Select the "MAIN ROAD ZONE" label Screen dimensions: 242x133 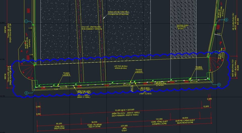click(x=185, y=122)
